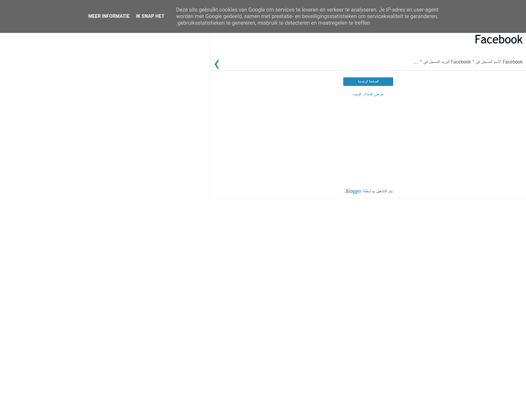Open the Facebook blog title
The width and height of the screenshot is (526, 395).
pos(498,39)
